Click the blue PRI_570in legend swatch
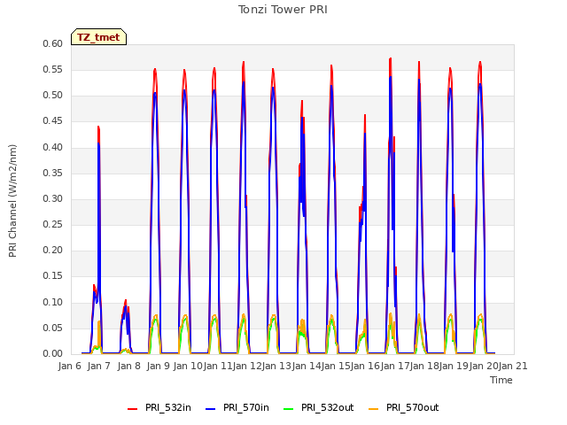567x425 pixels. (x=211, y=409)
